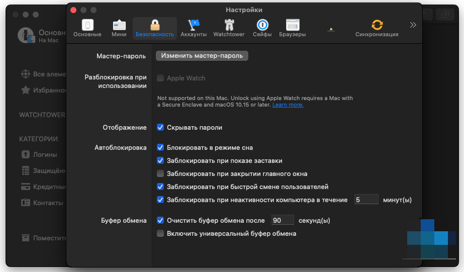This screenshot has width=464, height=272.
Task: Click the Логины category in sidebar
Action: [x=44, y=154]
